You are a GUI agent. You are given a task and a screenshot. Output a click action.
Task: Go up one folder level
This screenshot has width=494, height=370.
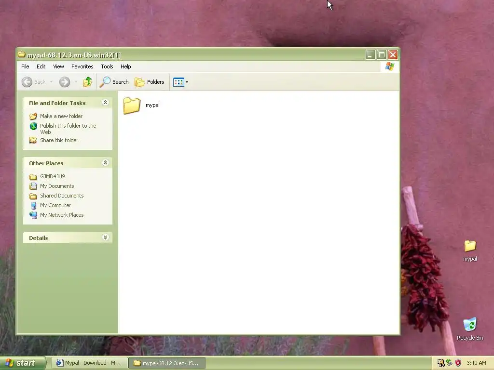tap(88, 82)
